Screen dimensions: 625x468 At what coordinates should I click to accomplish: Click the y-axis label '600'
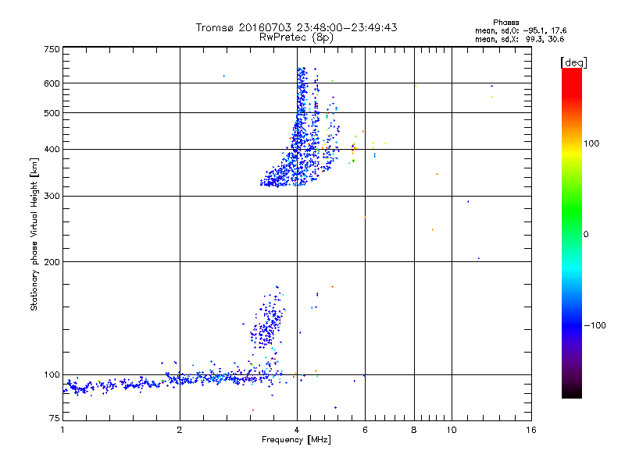(x=52, y=83)
